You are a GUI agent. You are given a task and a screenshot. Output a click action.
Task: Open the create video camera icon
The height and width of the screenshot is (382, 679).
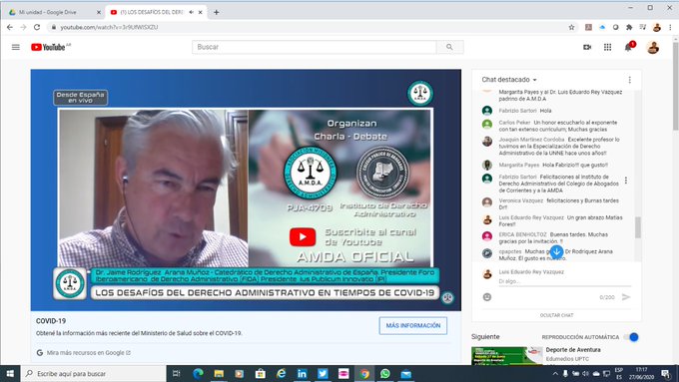coord(587,47)
